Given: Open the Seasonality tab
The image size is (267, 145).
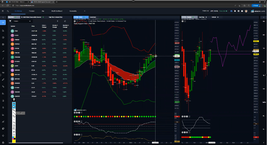Looking at the screenshot, I should click(73, 11).
